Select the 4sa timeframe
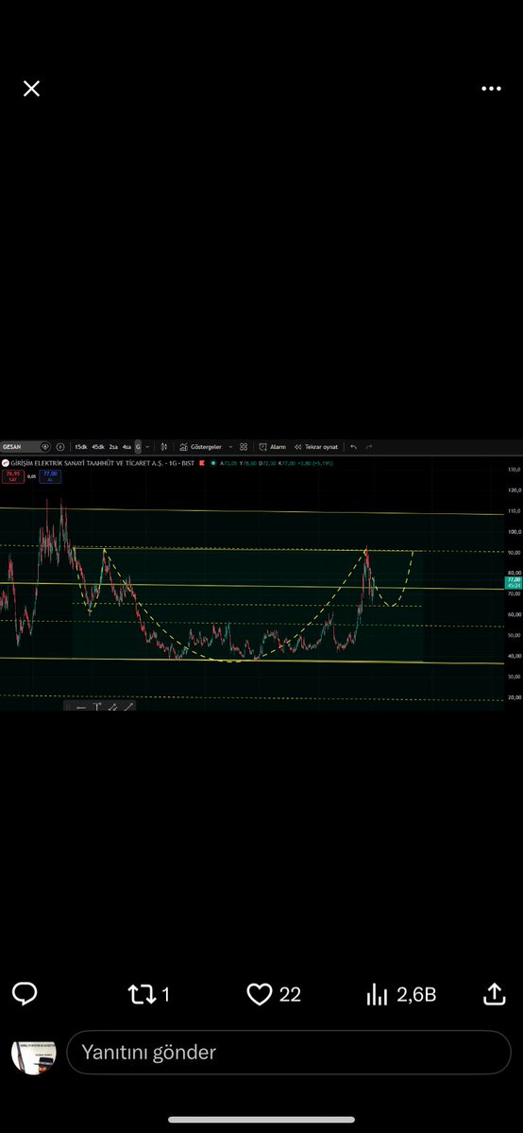The height and width of the screenshot is (1133, 523). 127,447
